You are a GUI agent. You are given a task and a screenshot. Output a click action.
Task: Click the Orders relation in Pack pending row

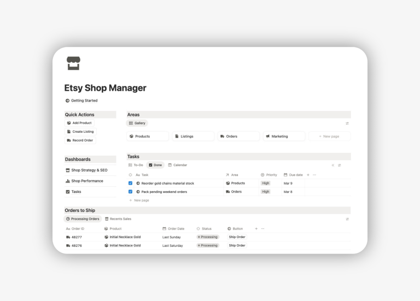(x=234, y=192)
